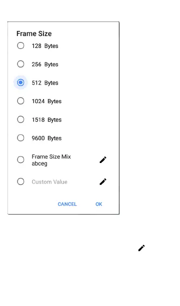Viewport: 180px width, 306px height.
Task: Edit the Frame Size Mix pencil icon
Action: pos(103,159)
